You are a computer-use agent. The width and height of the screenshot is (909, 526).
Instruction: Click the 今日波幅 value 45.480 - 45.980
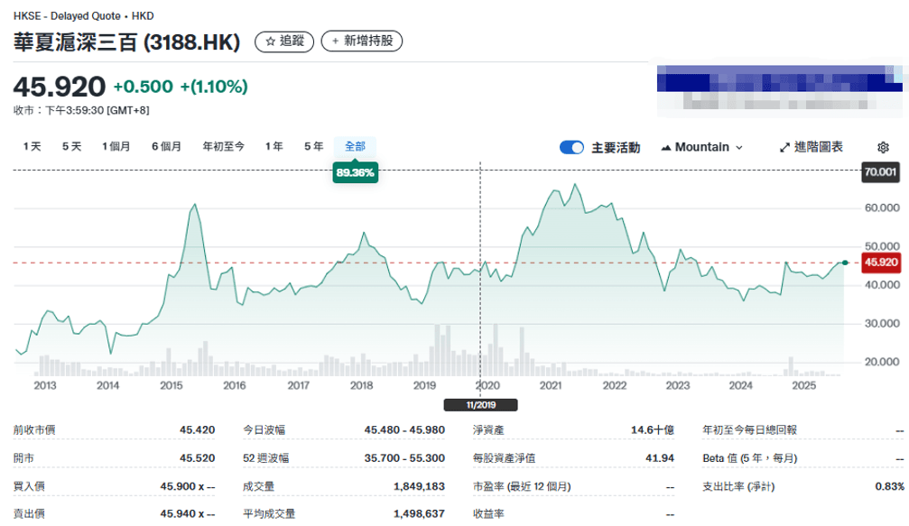click(404, 429)
